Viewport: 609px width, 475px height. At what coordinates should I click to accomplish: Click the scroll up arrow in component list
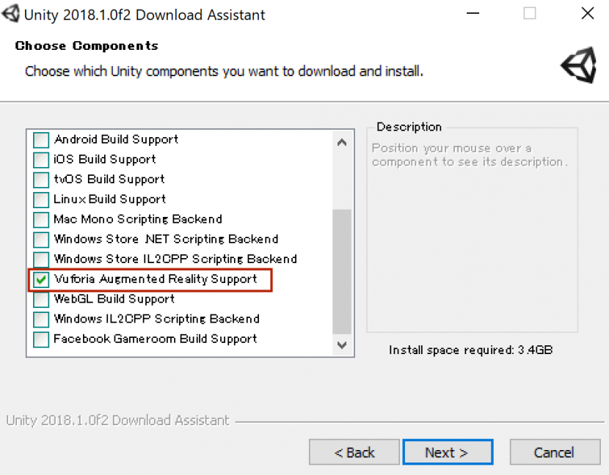pos(342,142)
